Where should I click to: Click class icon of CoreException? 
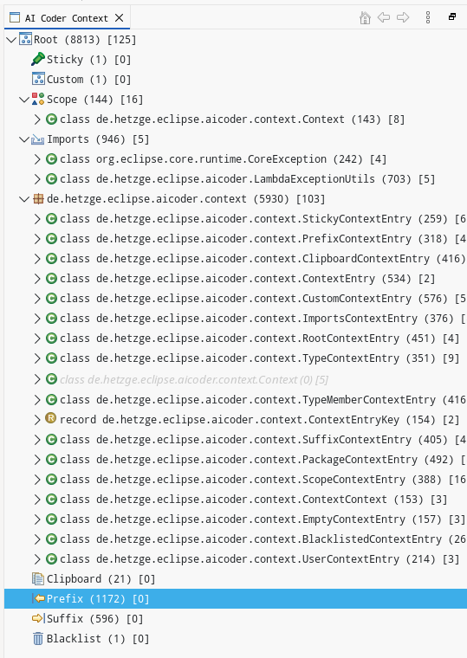51,158
